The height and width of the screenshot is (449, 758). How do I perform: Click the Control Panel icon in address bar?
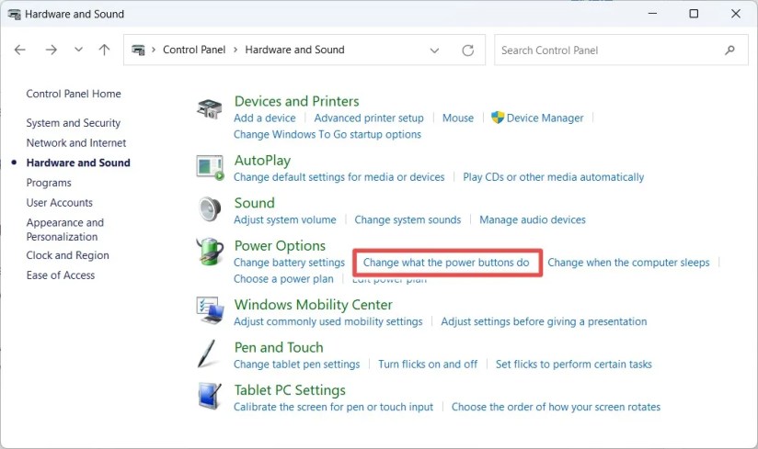point(138,50)
